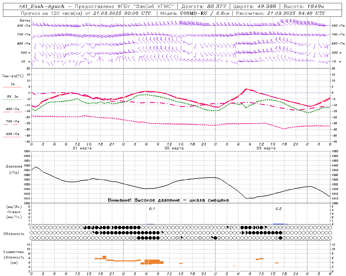Click the Давление pressure panel label
Viewport: 346px width, 276px height.
14,167
